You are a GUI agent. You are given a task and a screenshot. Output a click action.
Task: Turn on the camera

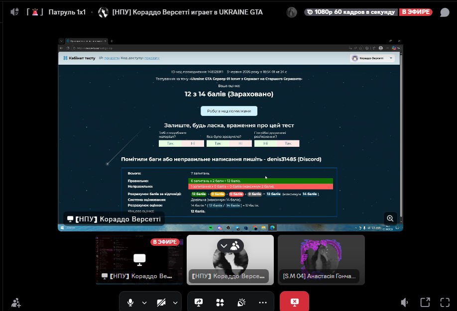click(161, 303)
